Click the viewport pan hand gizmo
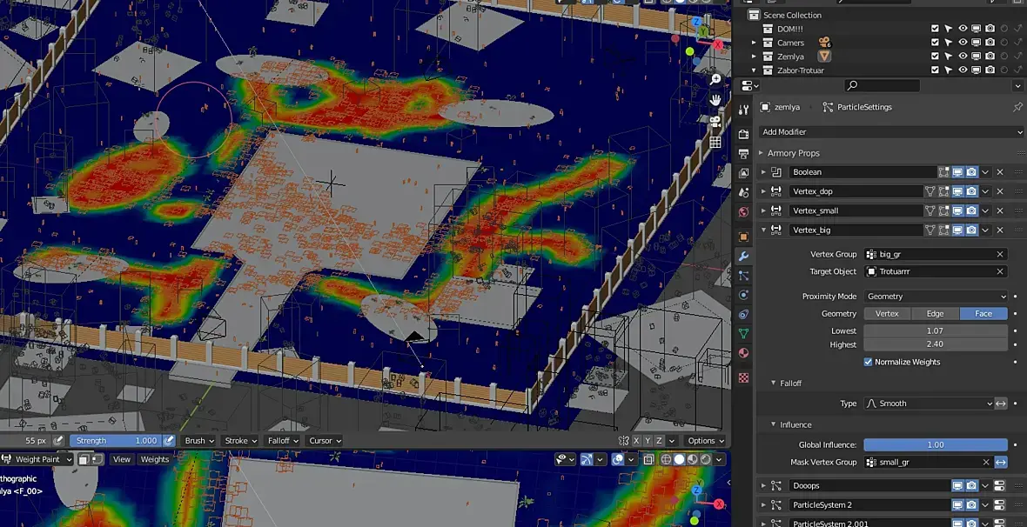Viewport: 1027px width, 527px height. [x=715, y=99]
